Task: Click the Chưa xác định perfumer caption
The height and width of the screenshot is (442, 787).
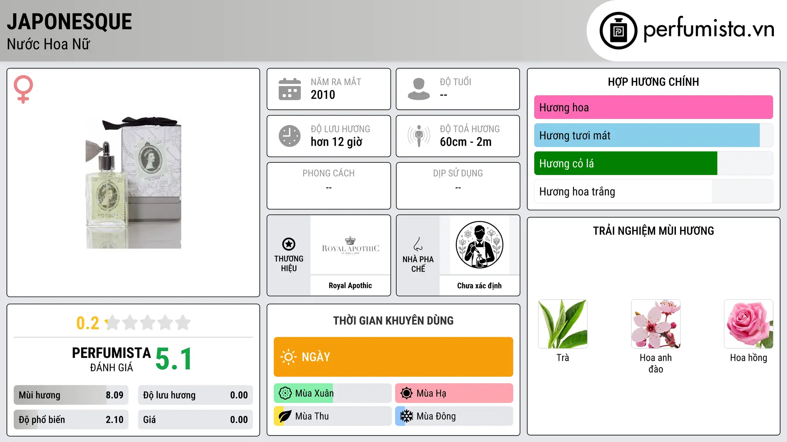Action: tap(479, 285)
